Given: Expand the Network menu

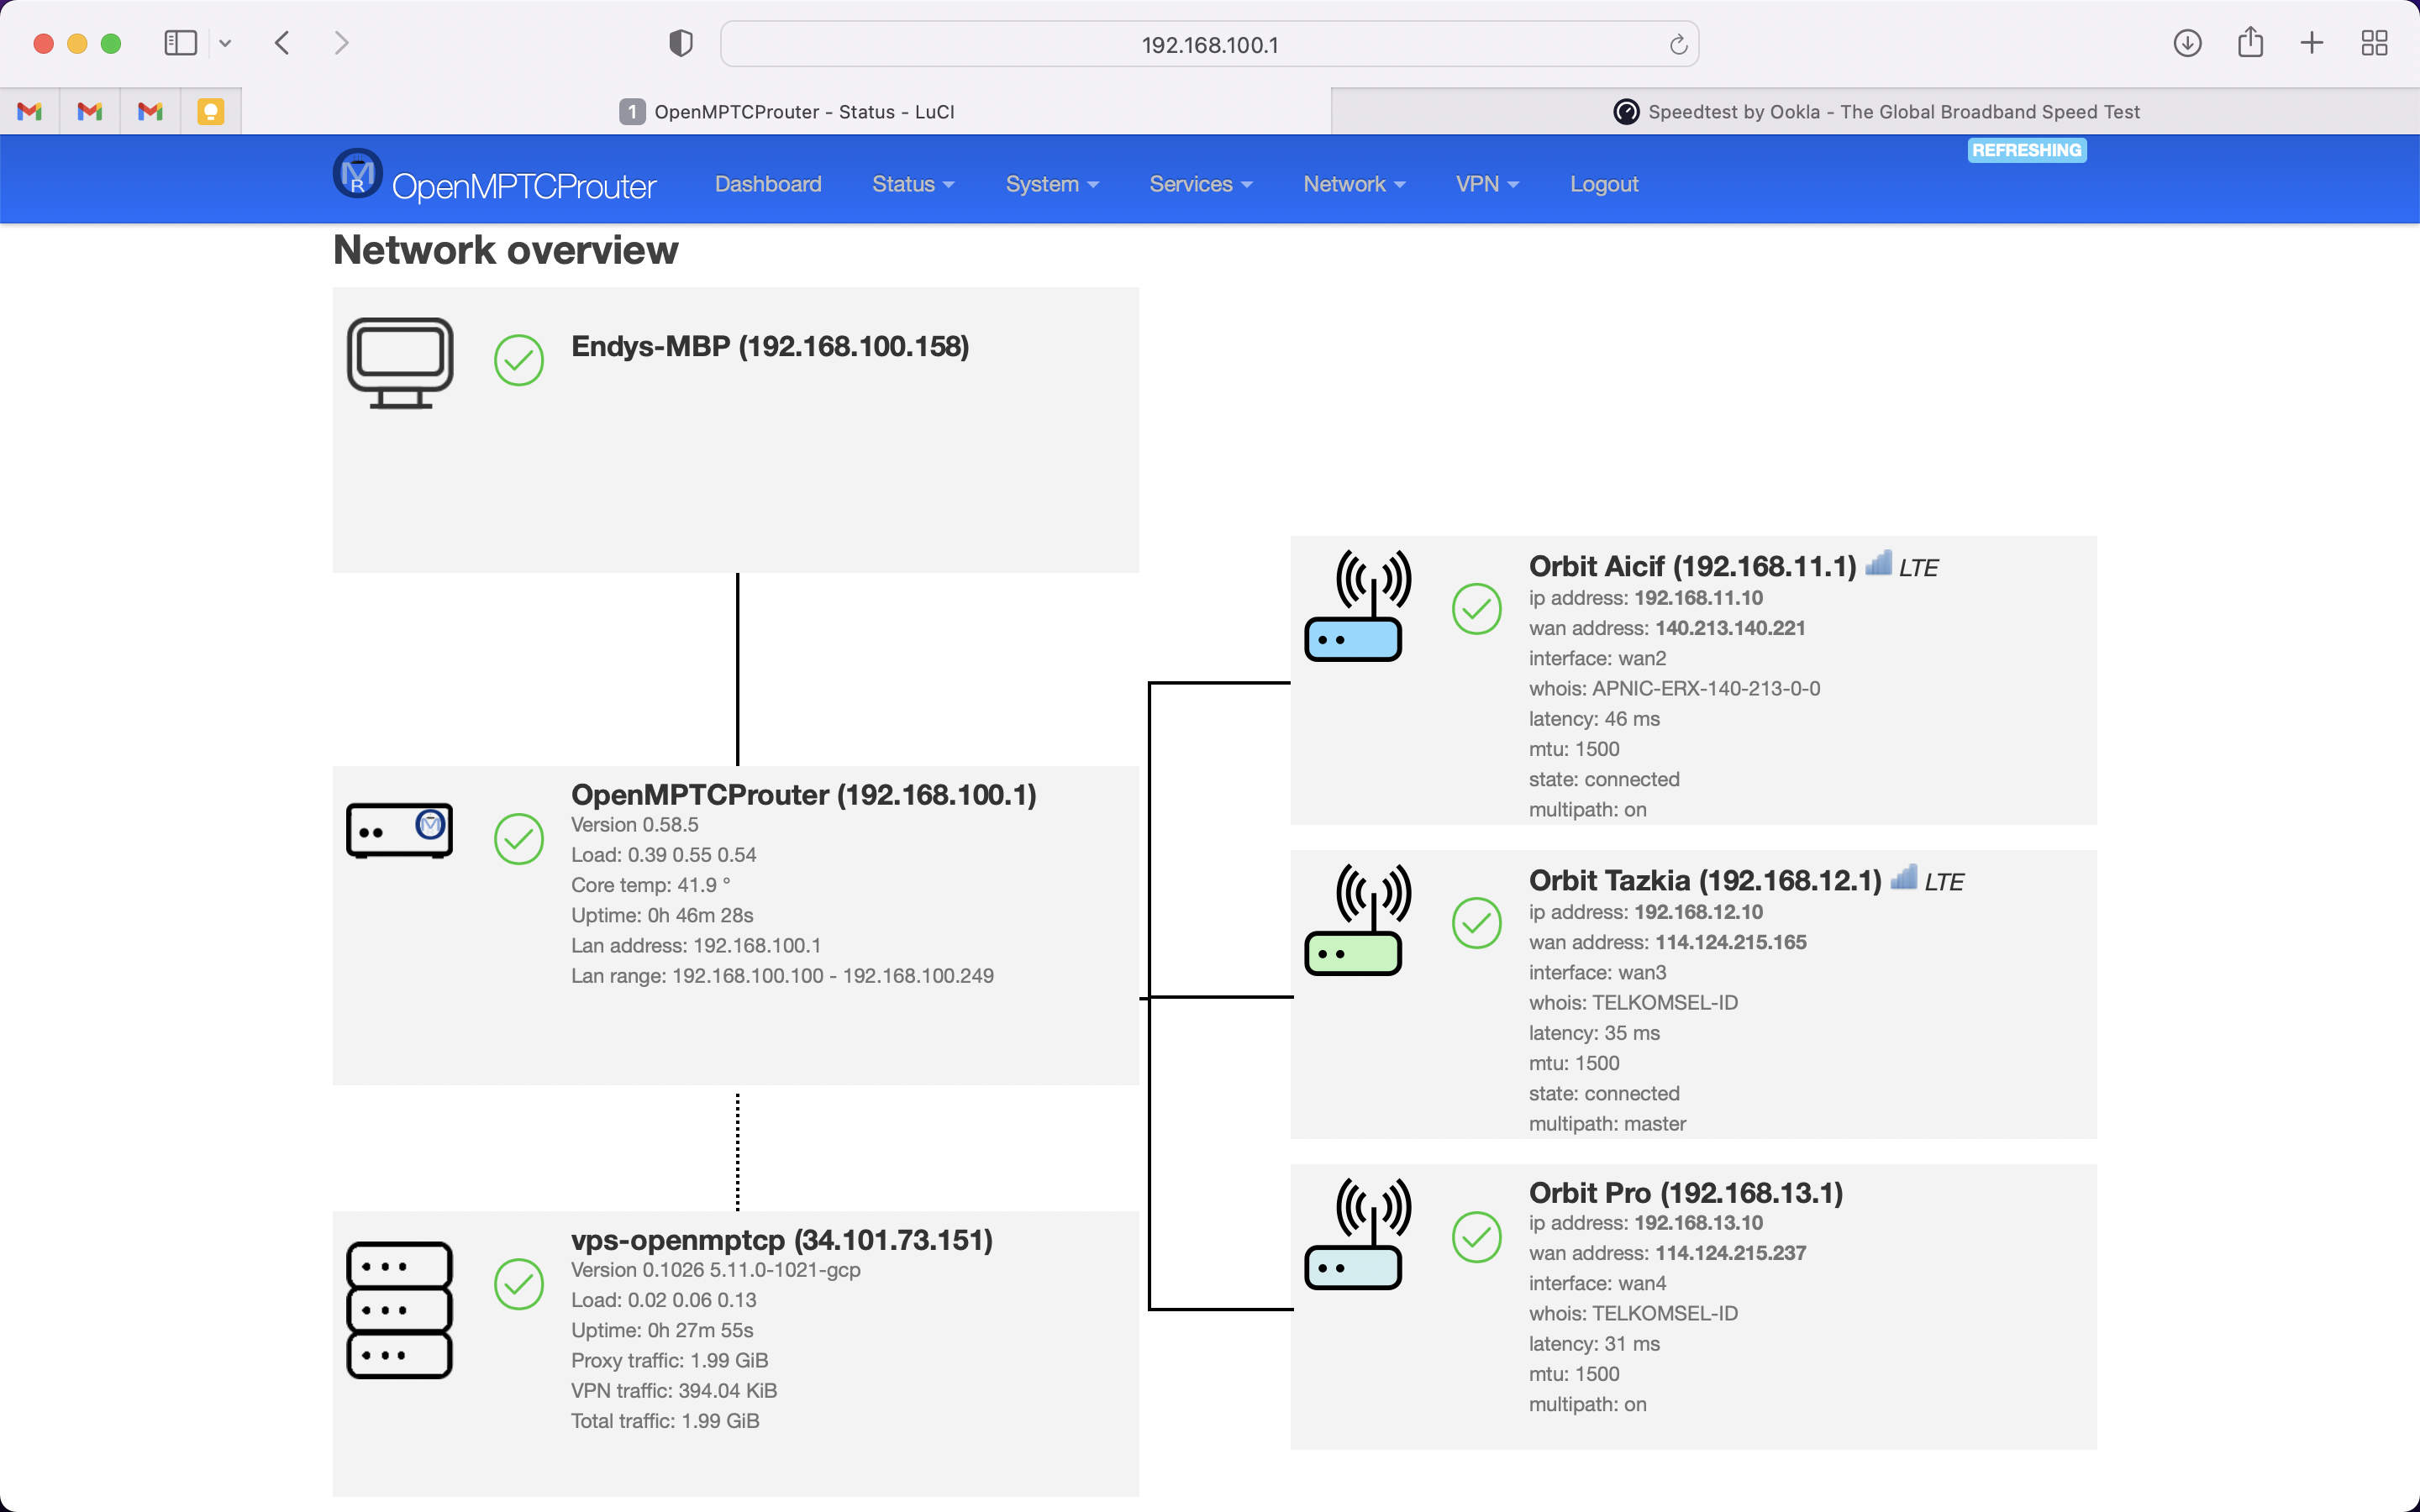Looking at the screenshot, I should 1354,184.
